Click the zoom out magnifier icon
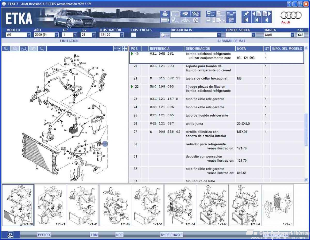The height and width of the screenshot is (240, 310). pos(15,48)
